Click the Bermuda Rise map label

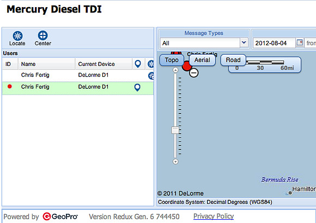[x=279, y=179]
